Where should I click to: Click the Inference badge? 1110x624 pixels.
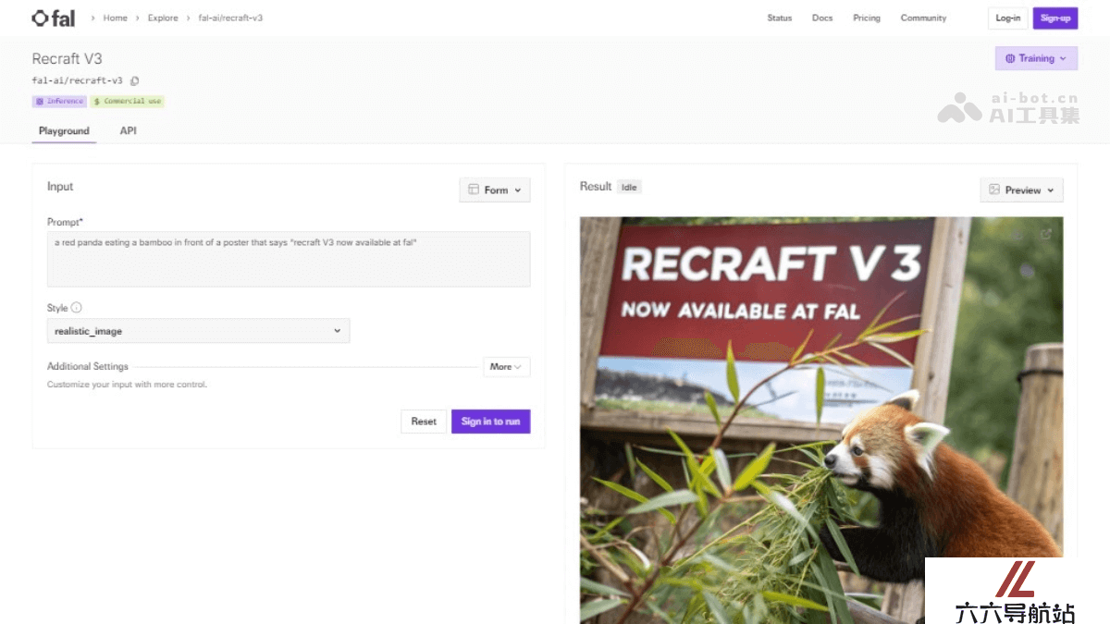[x=60, y=102]
